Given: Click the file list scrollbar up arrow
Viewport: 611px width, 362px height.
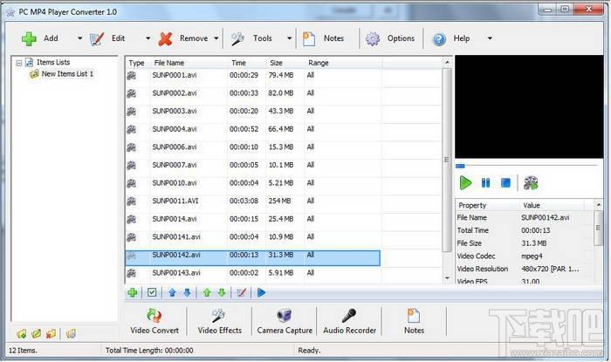Looking at the screenshot, I should click(447, 62).
